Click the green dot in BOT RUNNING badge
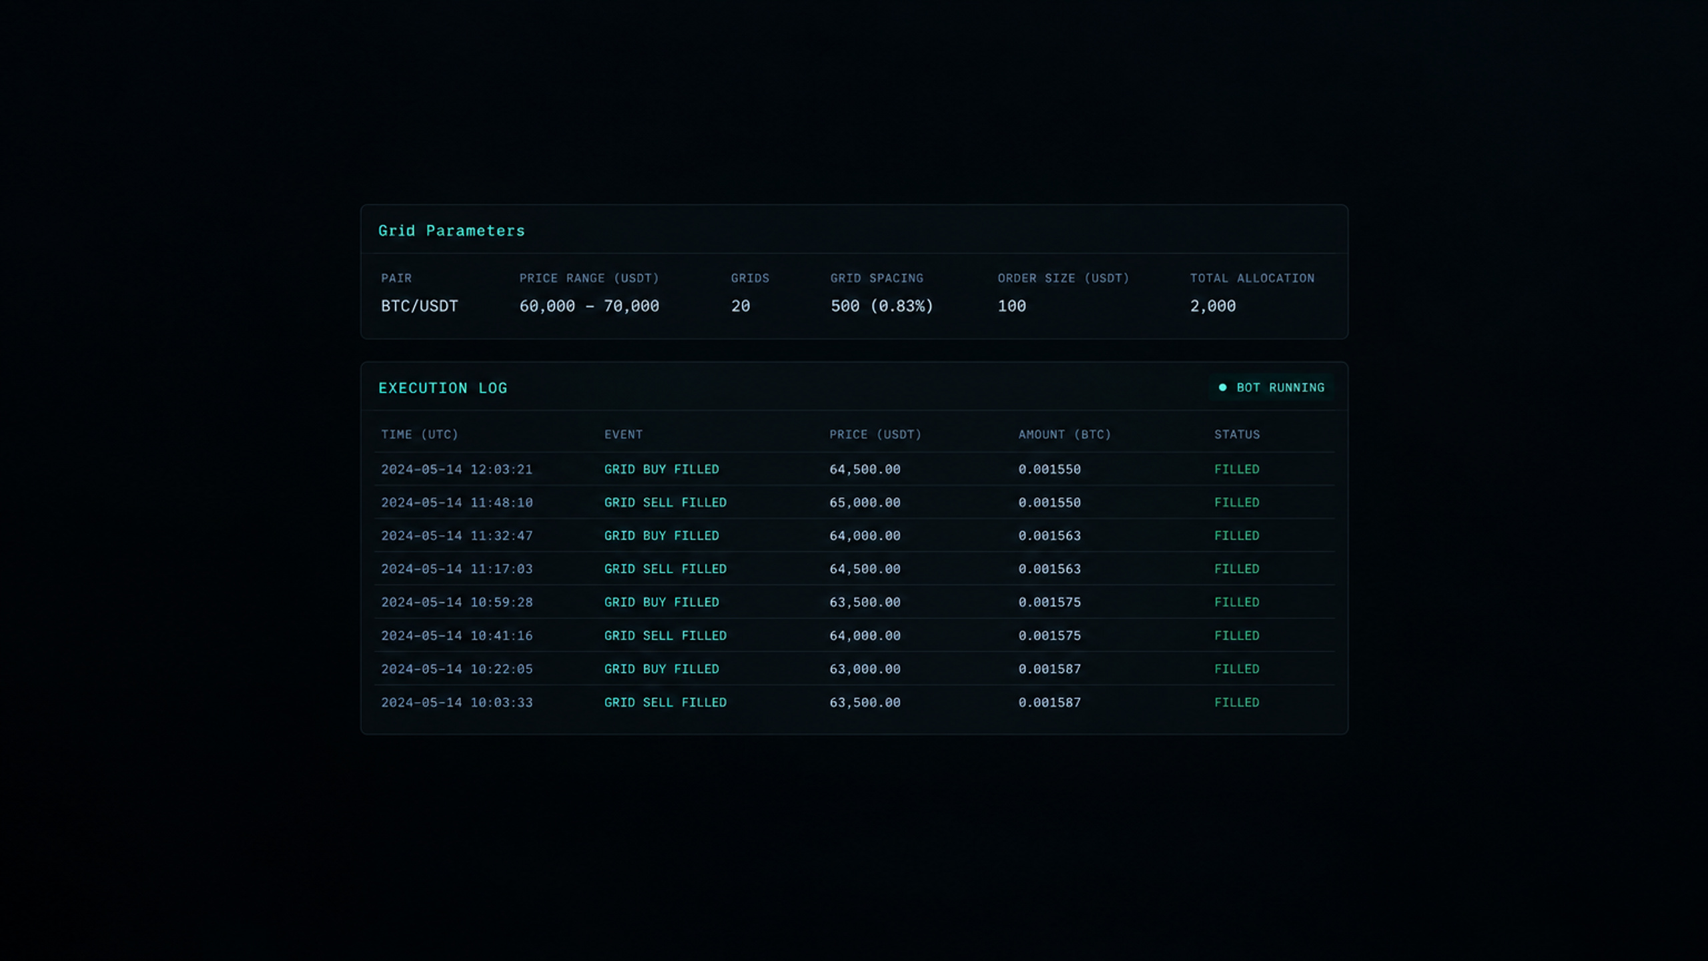 point(1222,388)
